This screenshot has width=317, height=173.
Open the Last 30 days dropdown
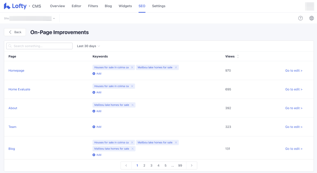coord(88,46)
